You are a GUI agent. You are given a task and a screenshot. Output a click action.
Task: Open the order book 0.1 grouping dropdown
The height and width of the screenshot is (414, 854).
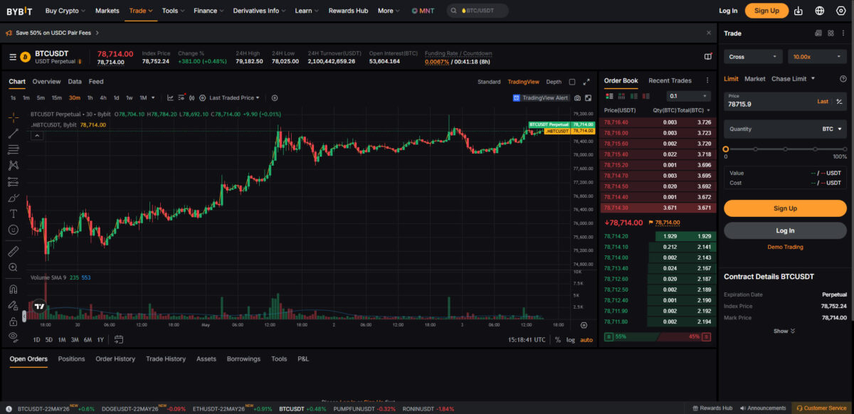[x=689, y=96]
